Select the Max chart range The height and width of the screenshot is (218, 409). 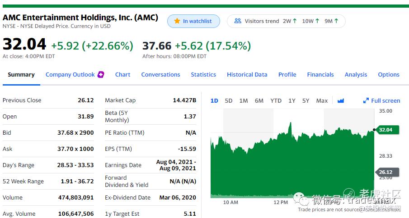point(322,100)
